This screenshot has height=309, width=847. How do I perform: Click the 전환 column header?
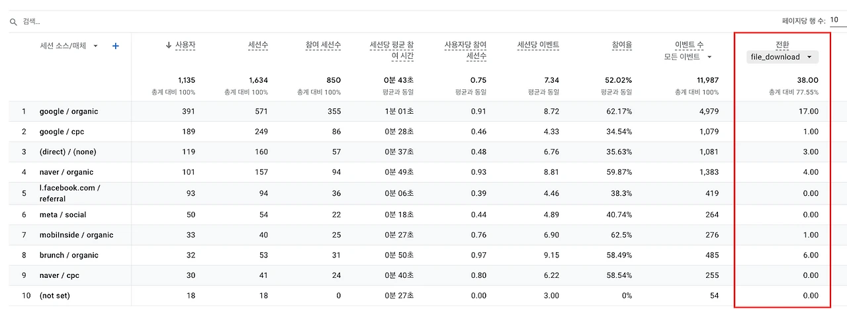coord(782,45)
